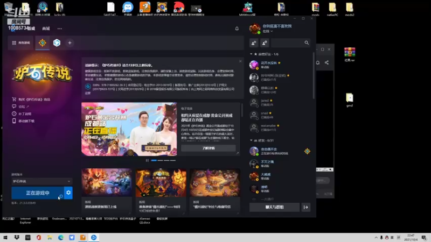
Task: Collapse friends panel with arrow button
Action: click(306, 207)
